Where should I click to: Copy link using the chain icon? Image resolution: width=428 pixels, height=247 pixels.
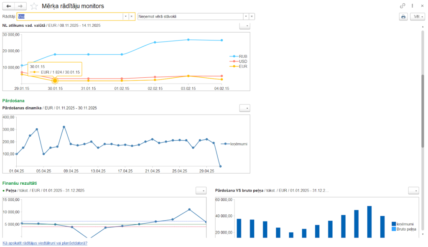click(x=403, y=6)
